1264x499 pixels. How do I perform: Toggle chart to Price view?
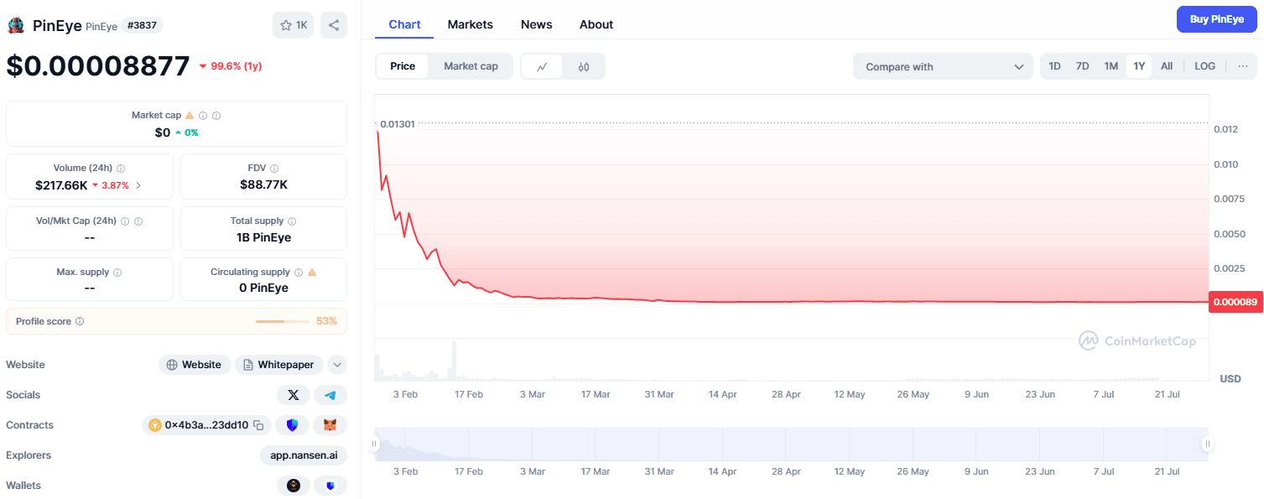tap(403, 66)
